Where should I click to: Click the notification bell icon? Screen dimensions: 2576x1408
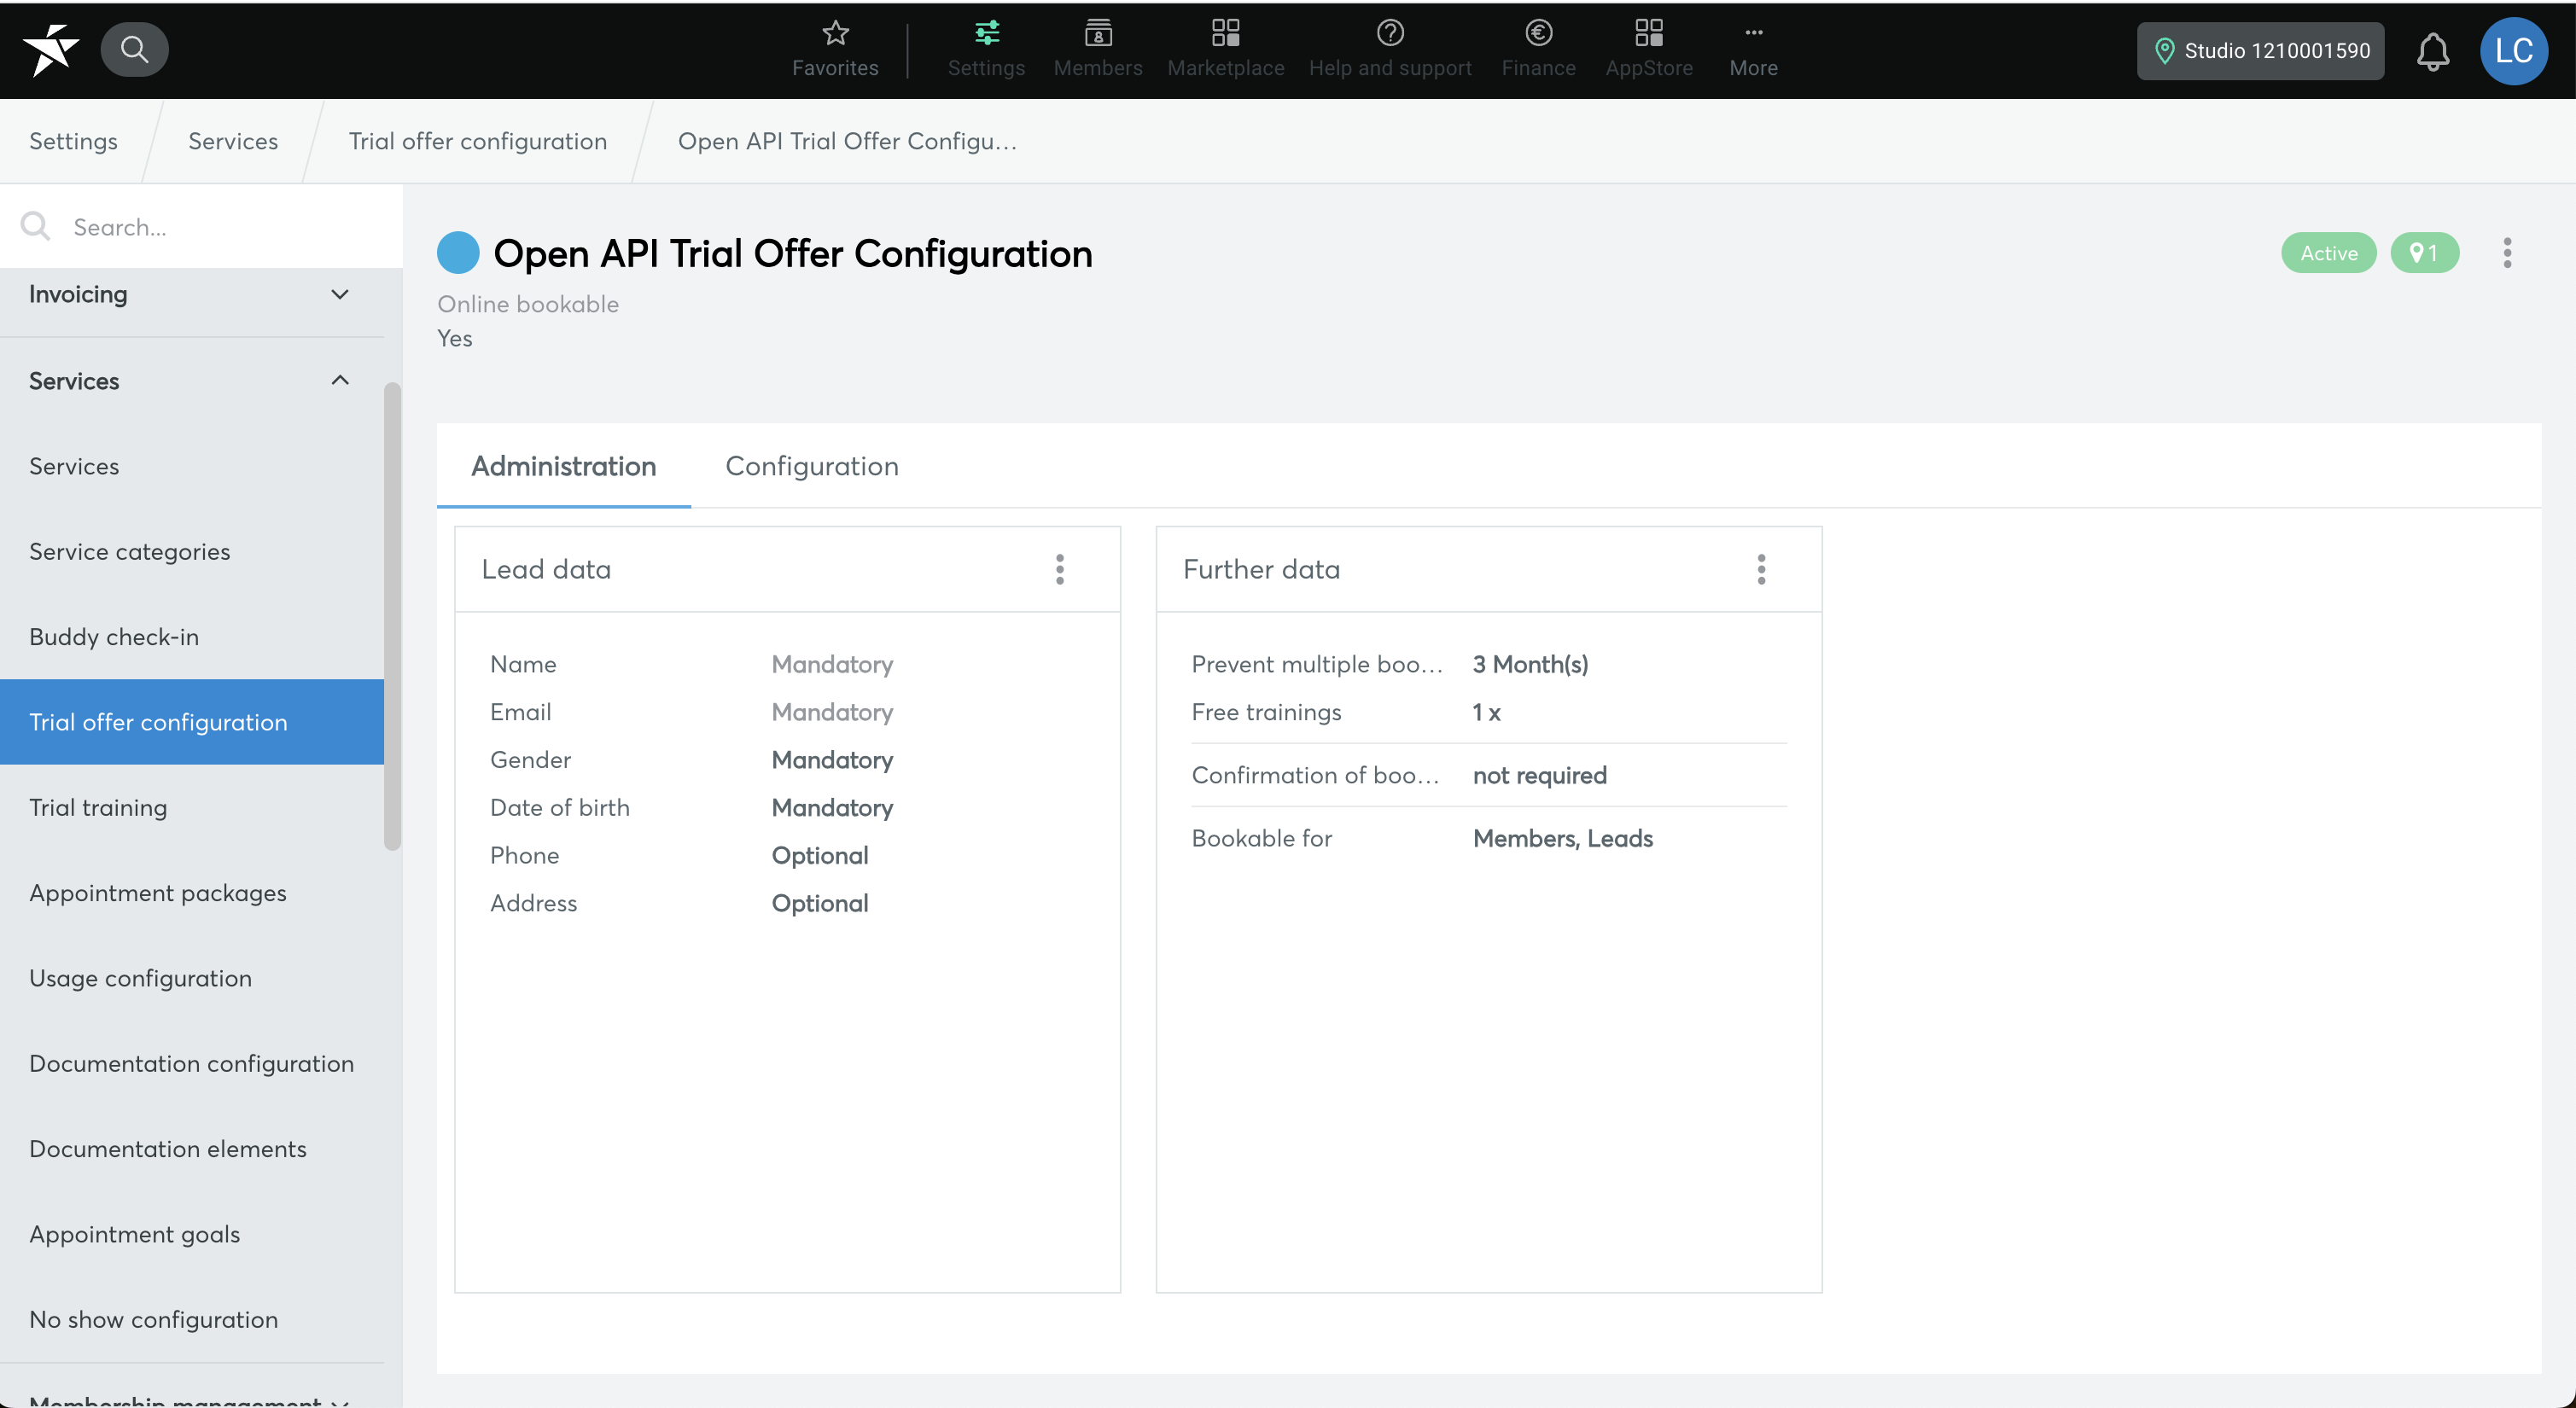[x=2432, y=52]
